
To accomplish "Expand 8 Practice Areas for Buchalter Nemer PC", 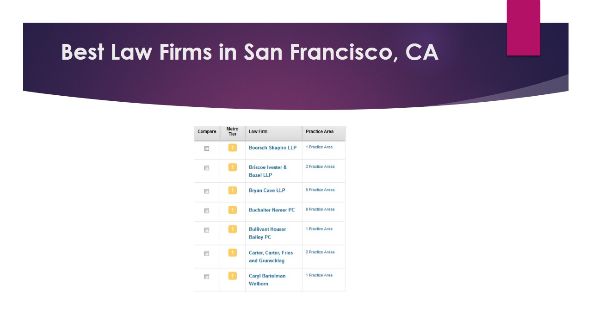I will click(x=320, y=209).
